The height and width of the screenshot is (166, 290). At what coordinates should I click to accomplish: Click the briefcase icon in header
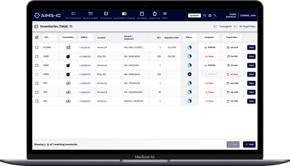click(x=210, y=16)
